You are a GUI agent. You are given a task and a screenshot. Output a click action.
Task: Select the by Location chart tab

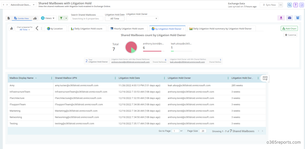point(56,28)
